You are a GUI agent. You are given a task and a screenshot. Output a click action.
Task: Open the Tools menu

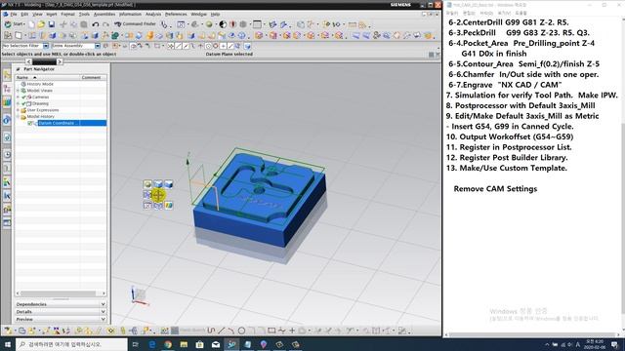(84, 15)
